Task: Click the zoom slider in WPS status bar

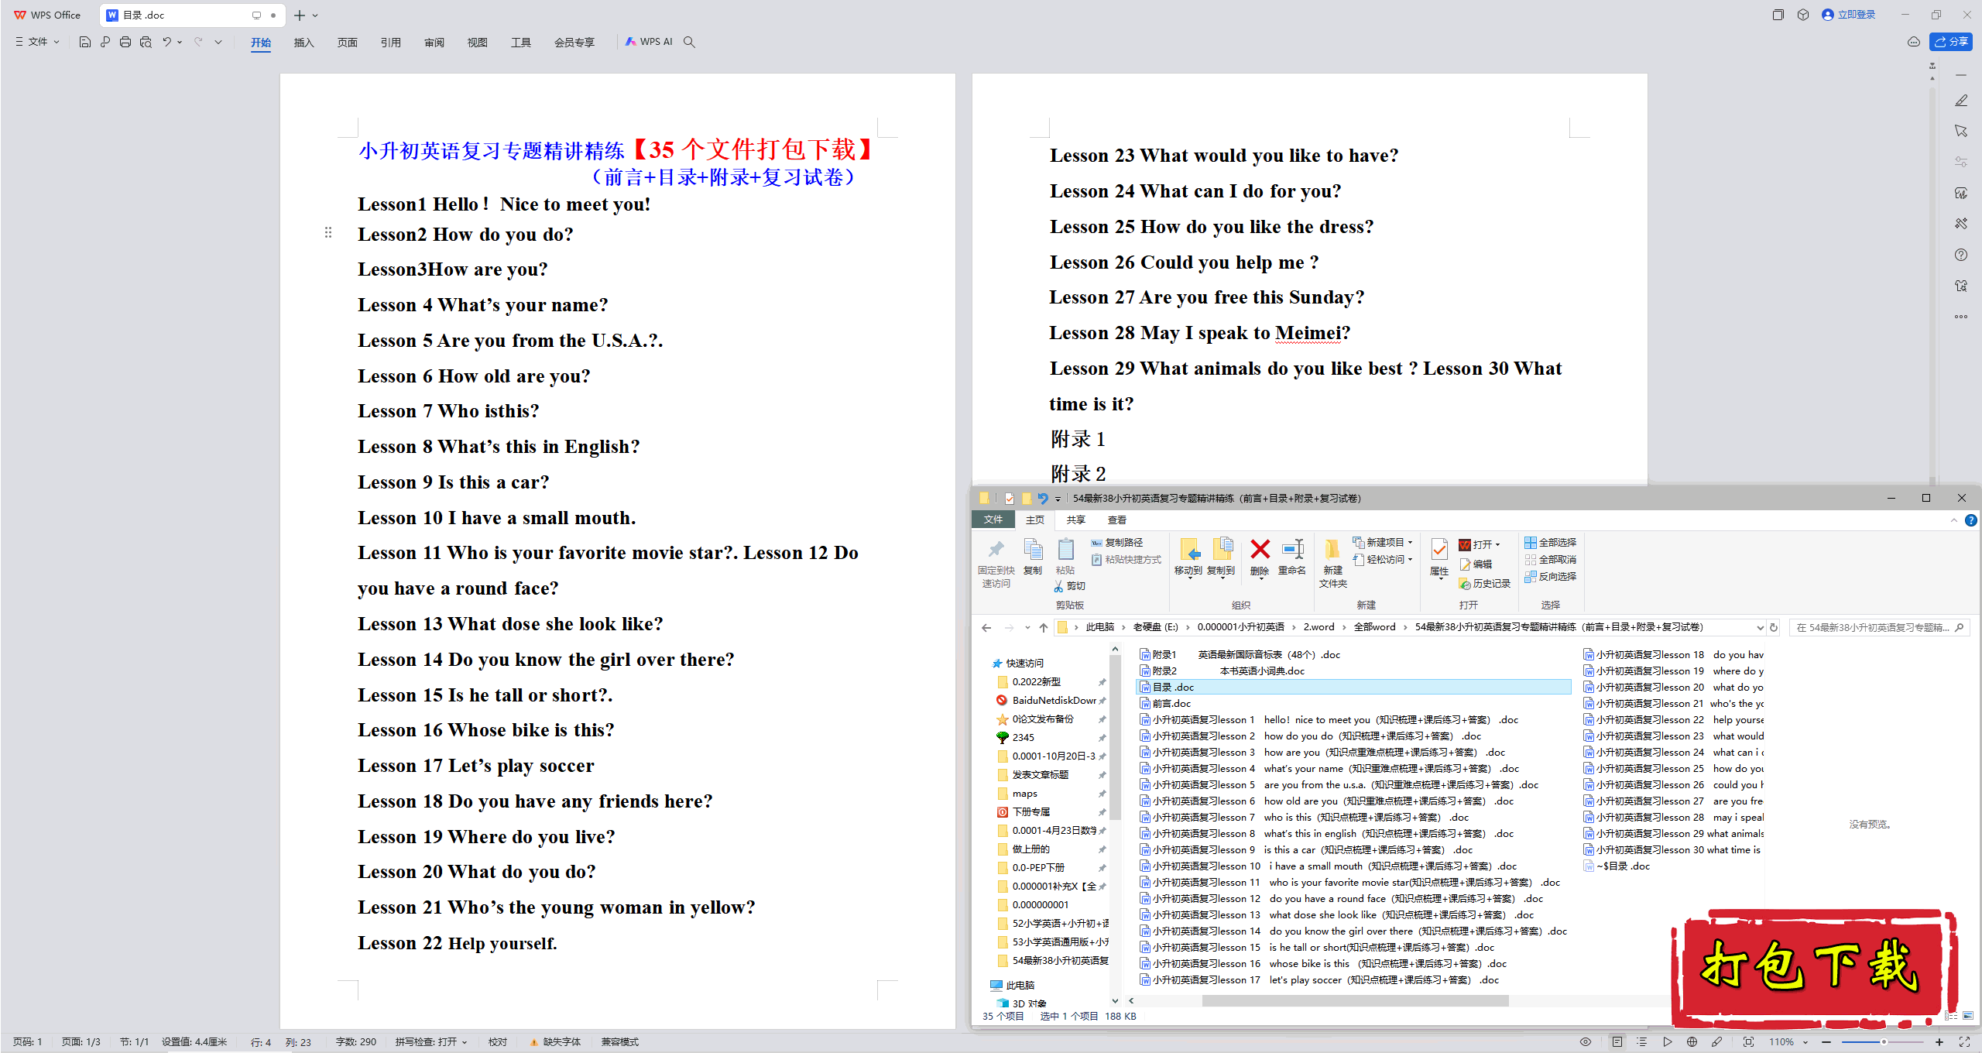Action: [1883, 1042]
